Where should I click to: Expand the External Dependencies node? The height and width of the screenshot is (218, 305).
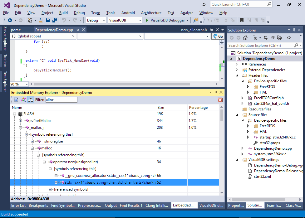(x=237, y=70)
